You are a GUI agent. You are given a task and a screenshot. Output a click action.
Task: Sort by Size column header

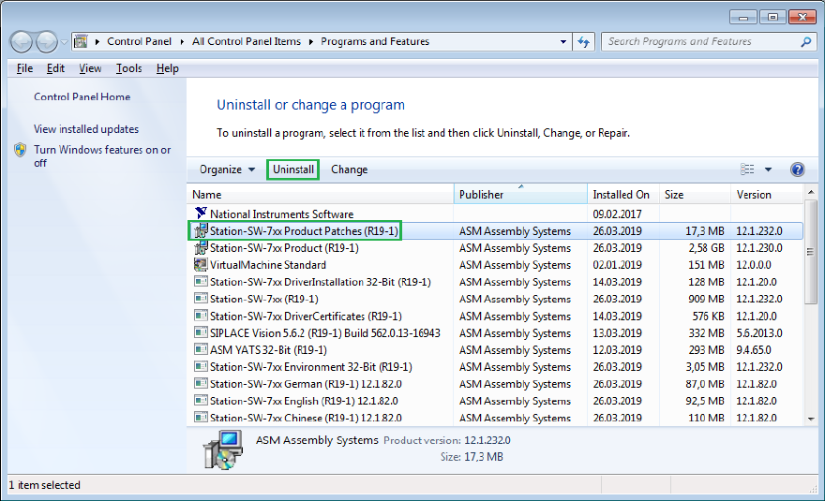click(x=695, y=195)
